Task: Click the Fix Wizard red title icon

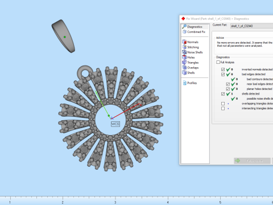Action: tap(183, 19)
